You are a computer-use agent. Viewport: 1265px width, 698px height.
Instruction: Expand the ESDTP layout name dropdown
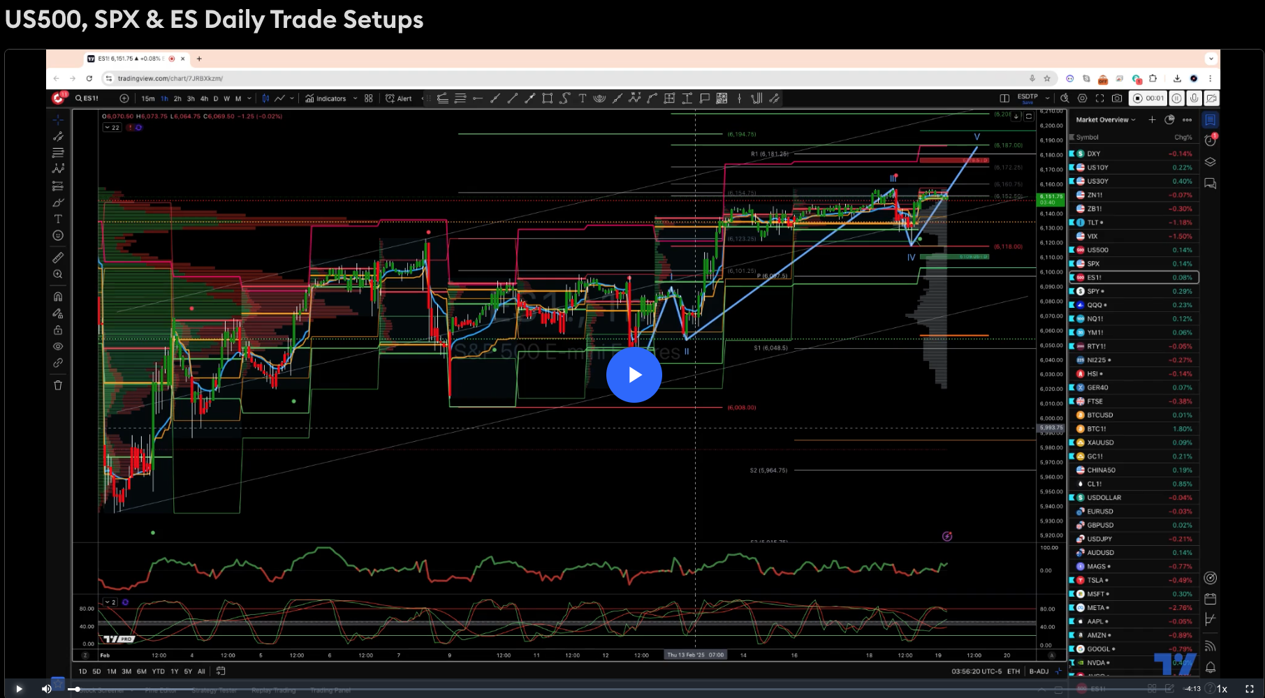pos(1047,98)
